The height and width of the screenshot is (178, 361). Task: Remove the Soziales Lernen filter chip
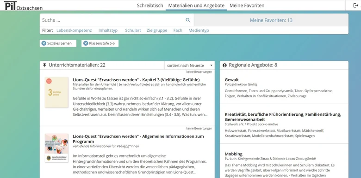click(x=44, y=43)
